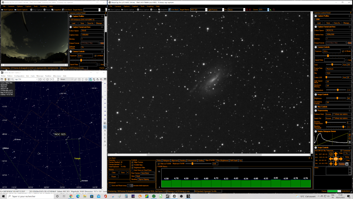Enable Save and Reset every checkbox
Viewport: 353px width, 199px height.
click(110, 186)
